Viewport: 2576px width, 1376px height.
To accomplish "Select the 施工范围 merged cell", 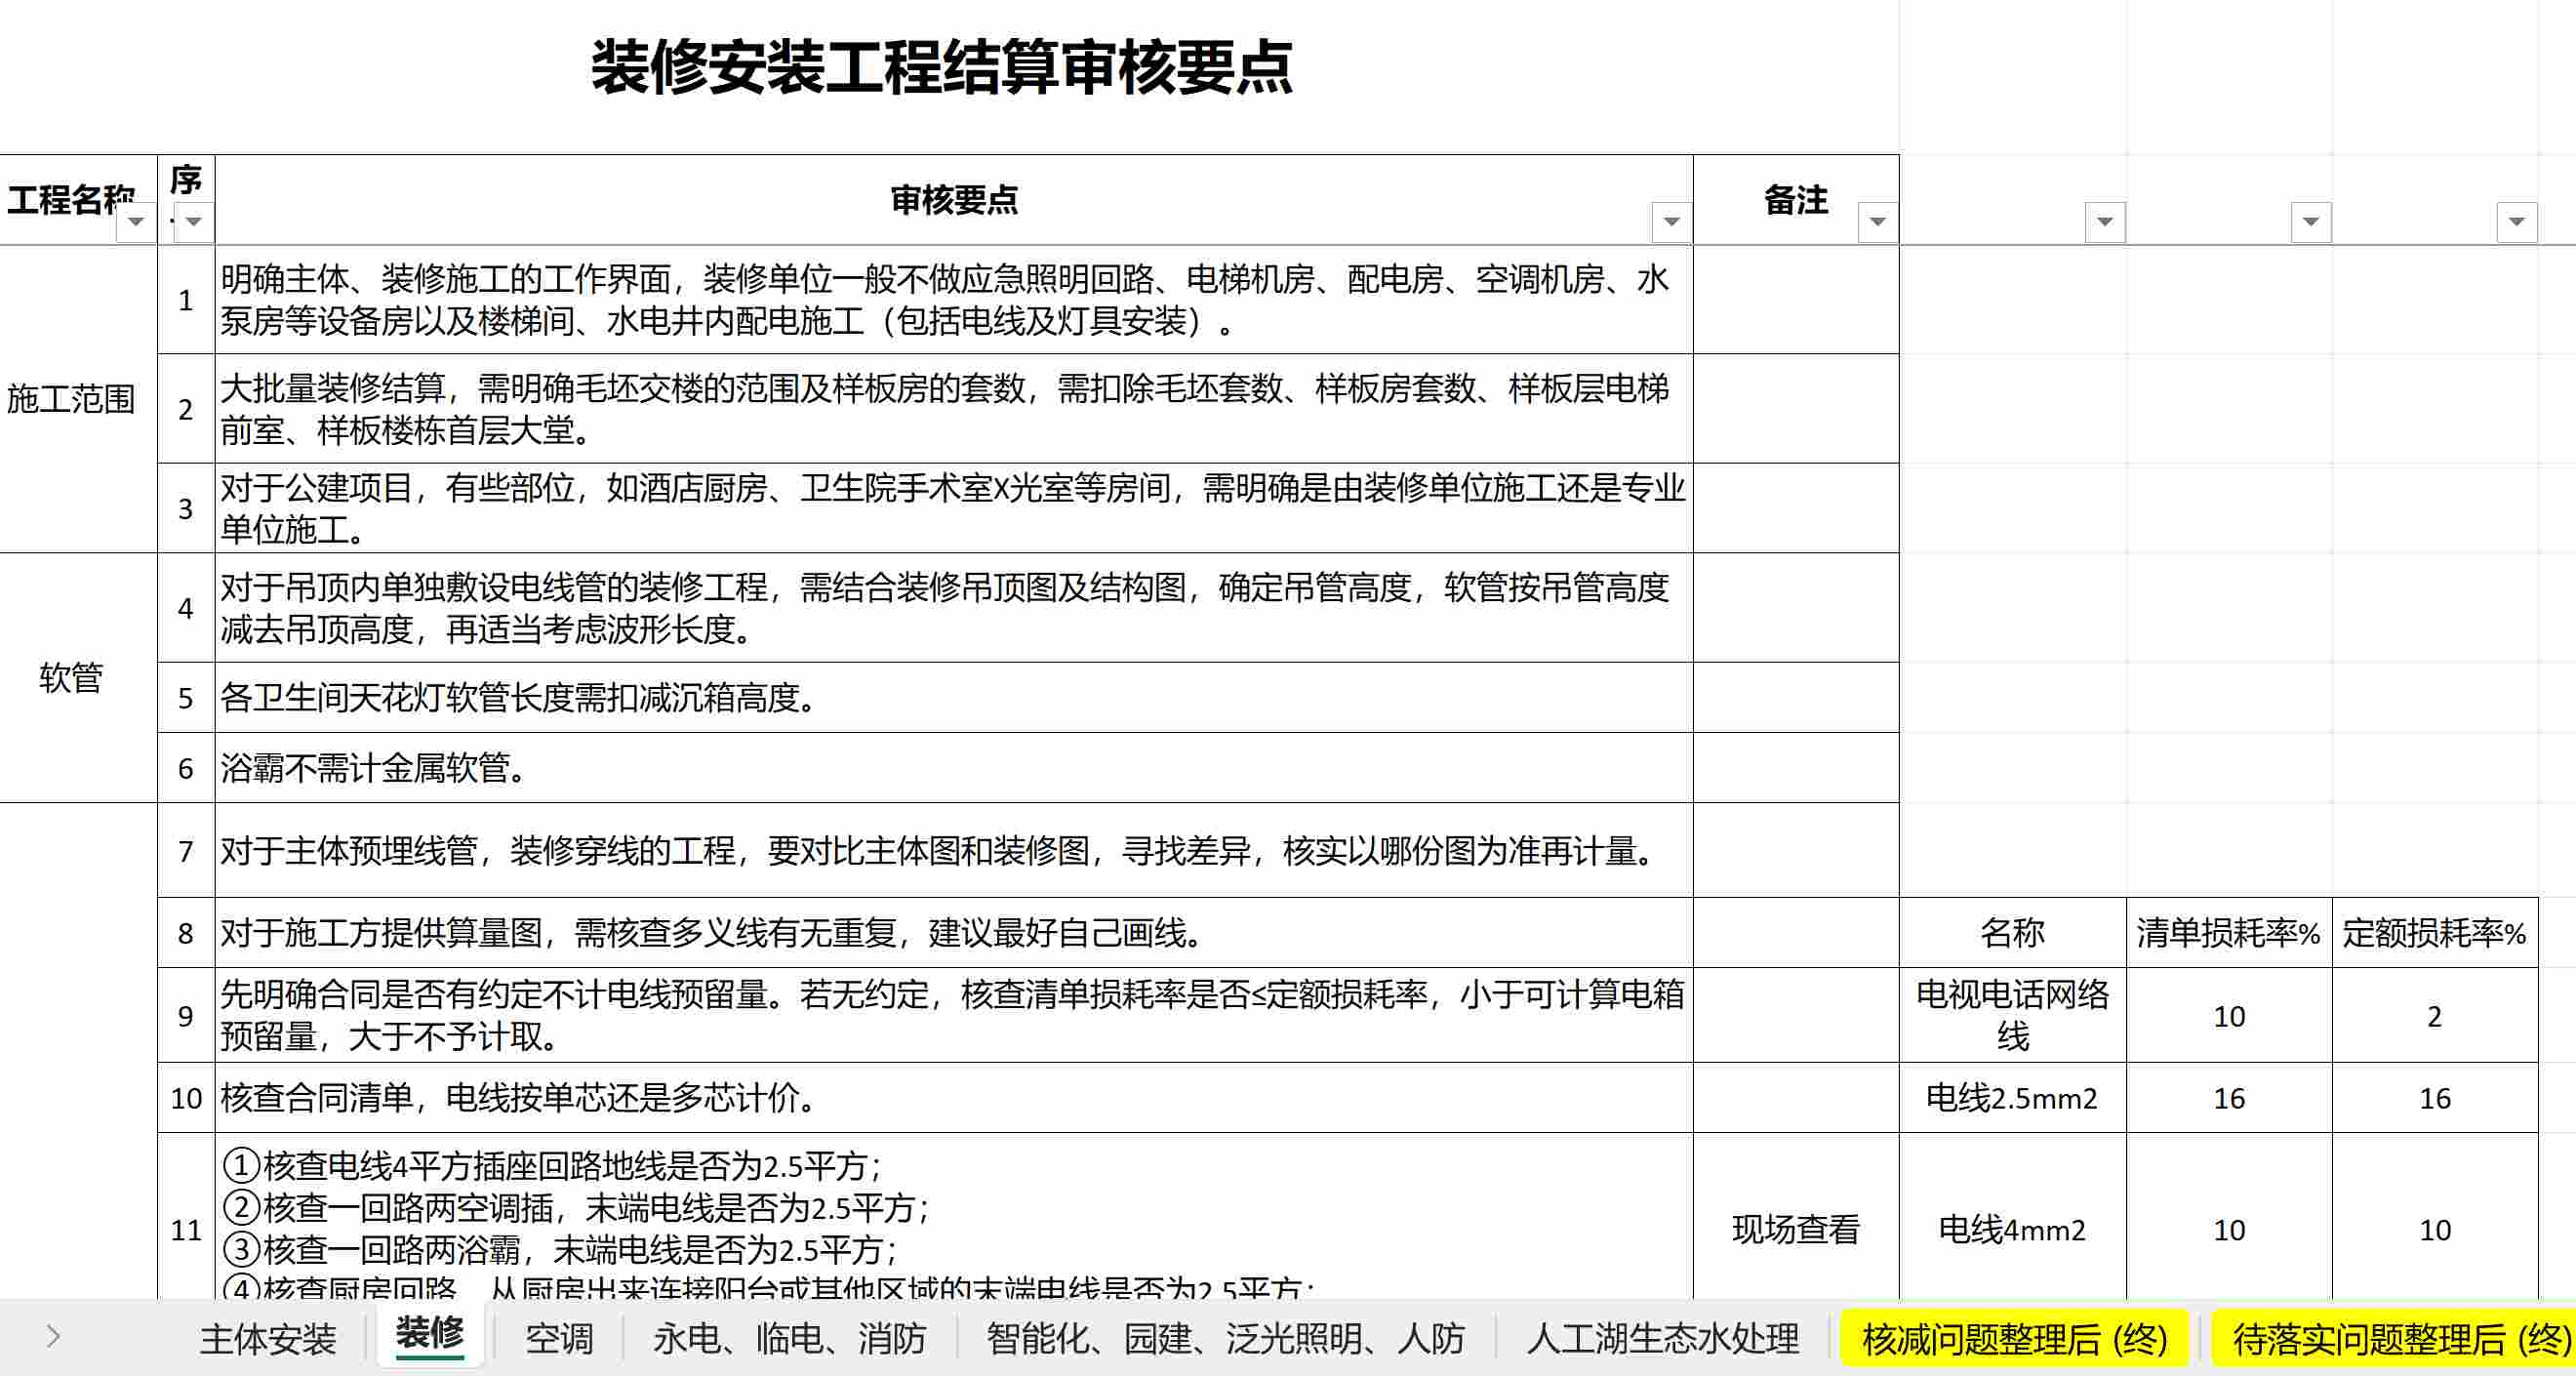I will pos(78,399).
